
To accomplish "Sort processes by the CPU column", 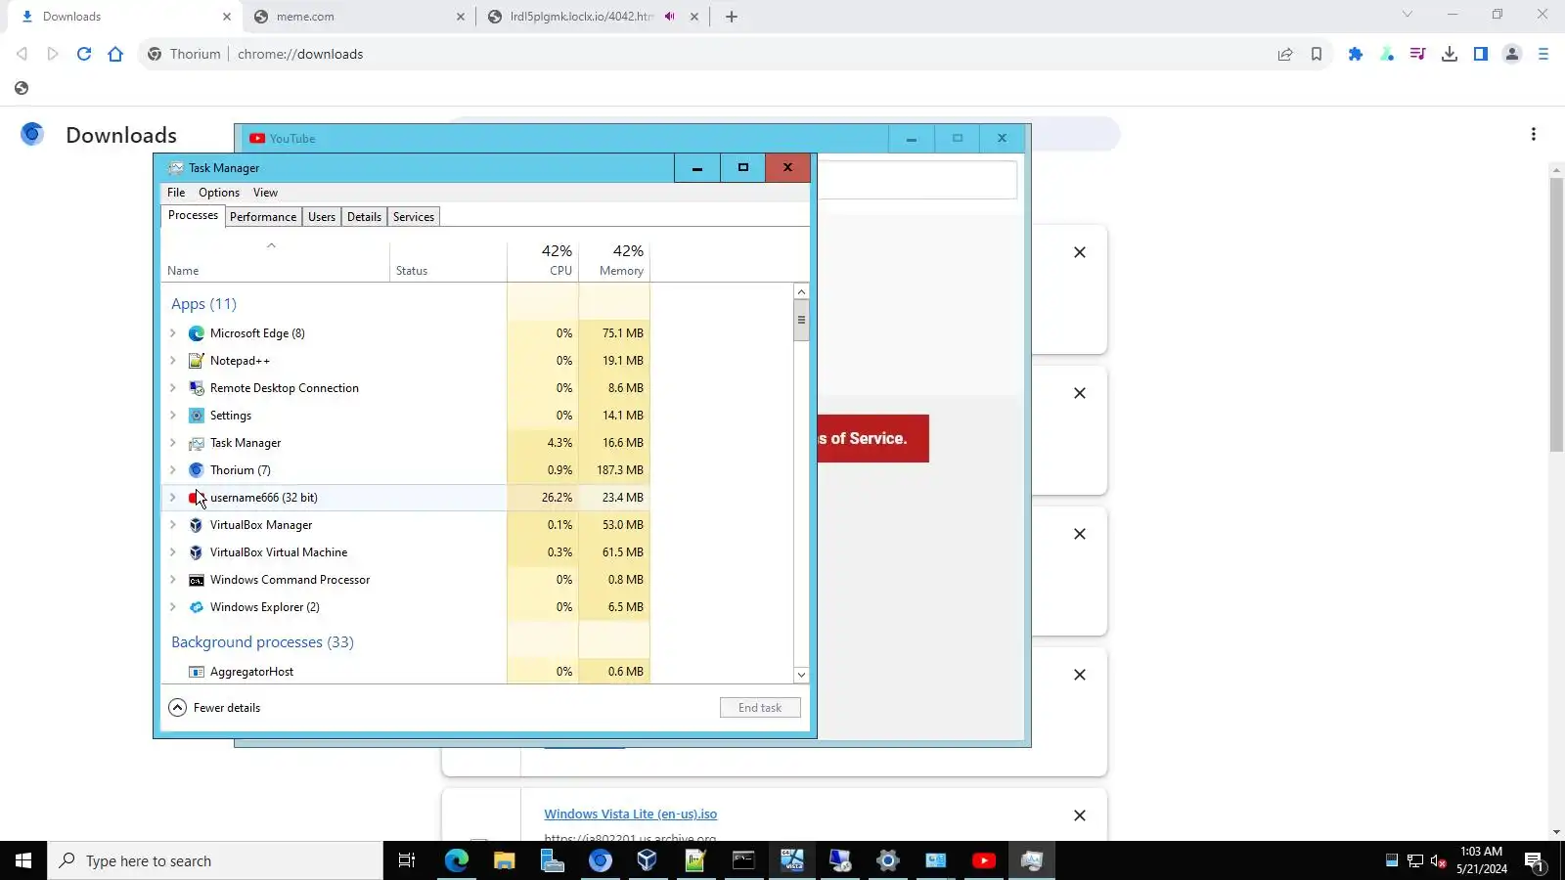I will click(x=543, y=260).
